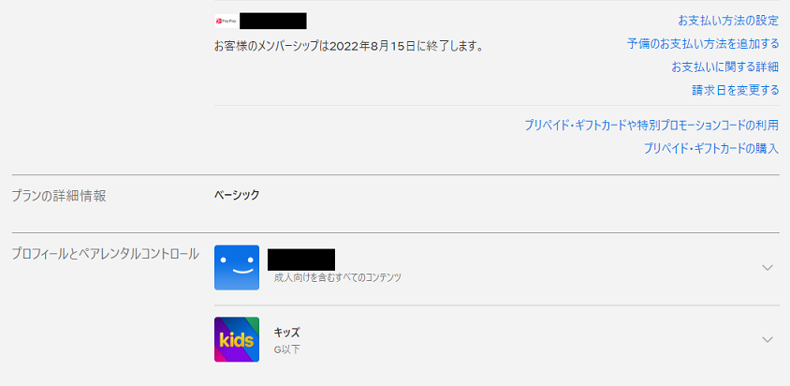Open プリペイド・ギフトカードの購入 link
This screenshot has width=790, height=386.
coord(710,148)
